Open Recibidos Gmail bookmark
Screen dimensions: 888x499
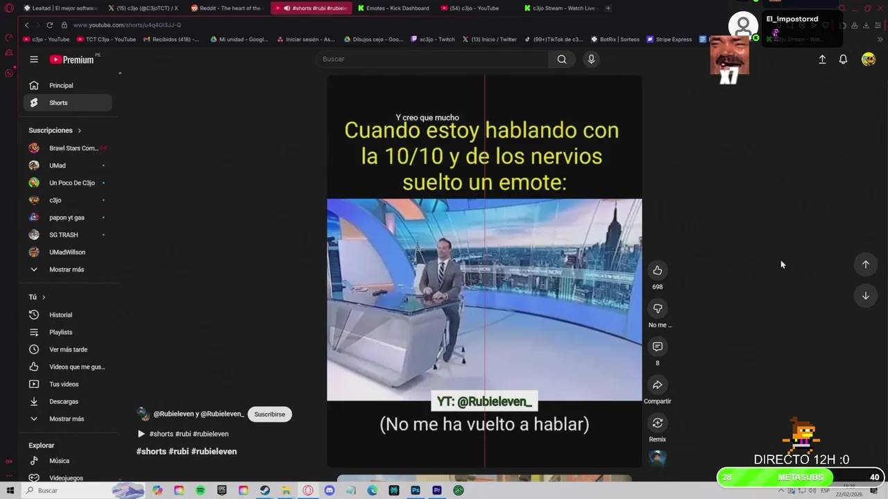[171, 40]
